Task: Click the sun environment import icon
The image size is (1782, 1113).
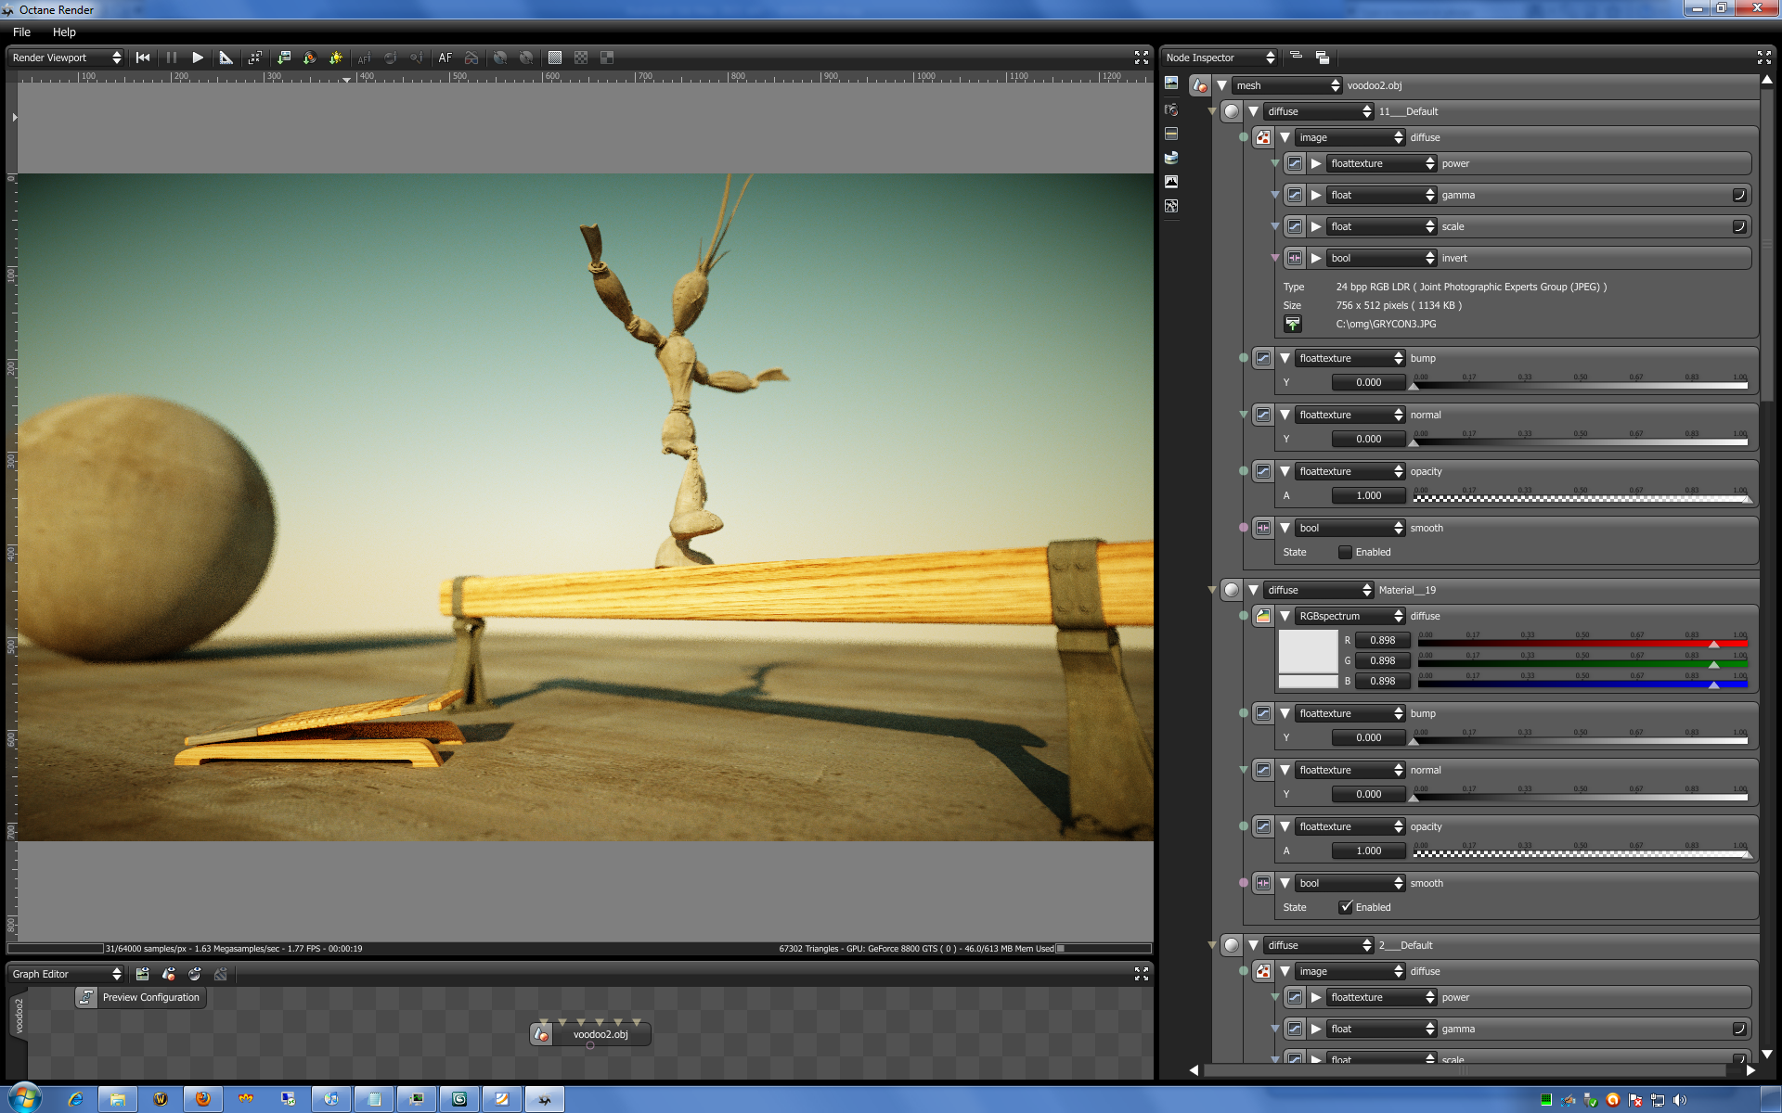Action: click(x=336, y=58)
